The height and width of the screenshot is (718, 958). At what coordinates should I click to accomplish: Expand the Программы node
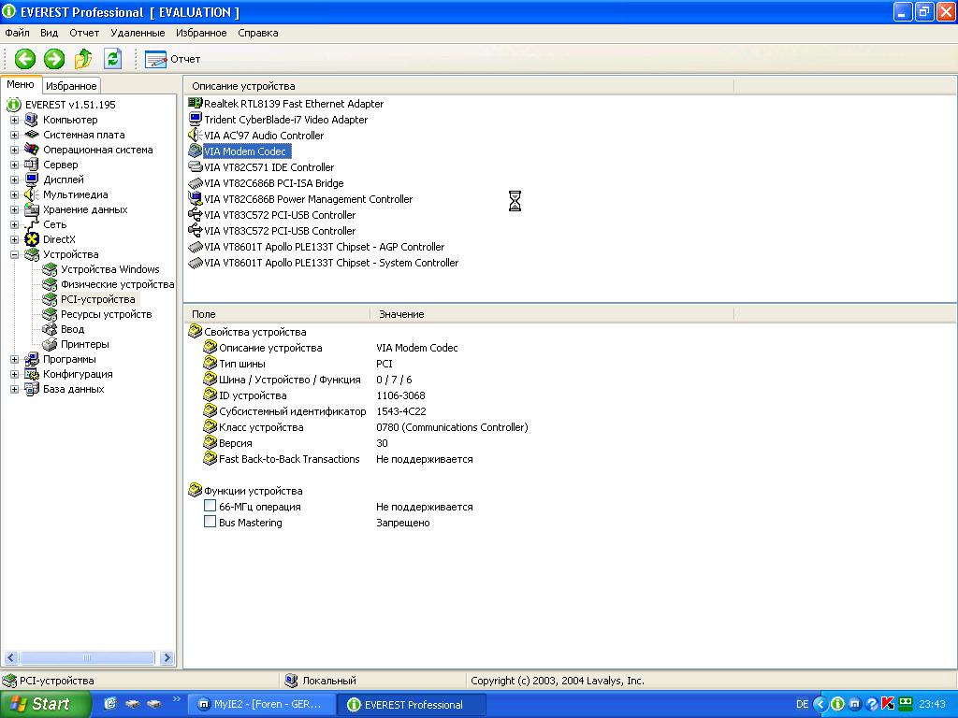click(14, 359)
